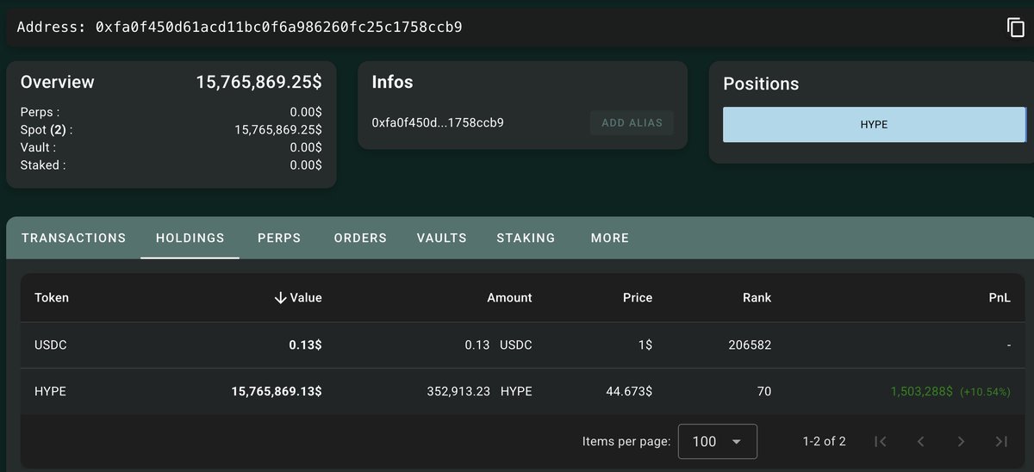This screenshot has width=1034, height=472.
Task: Open the Orders tab
Action: coord(360,238)
